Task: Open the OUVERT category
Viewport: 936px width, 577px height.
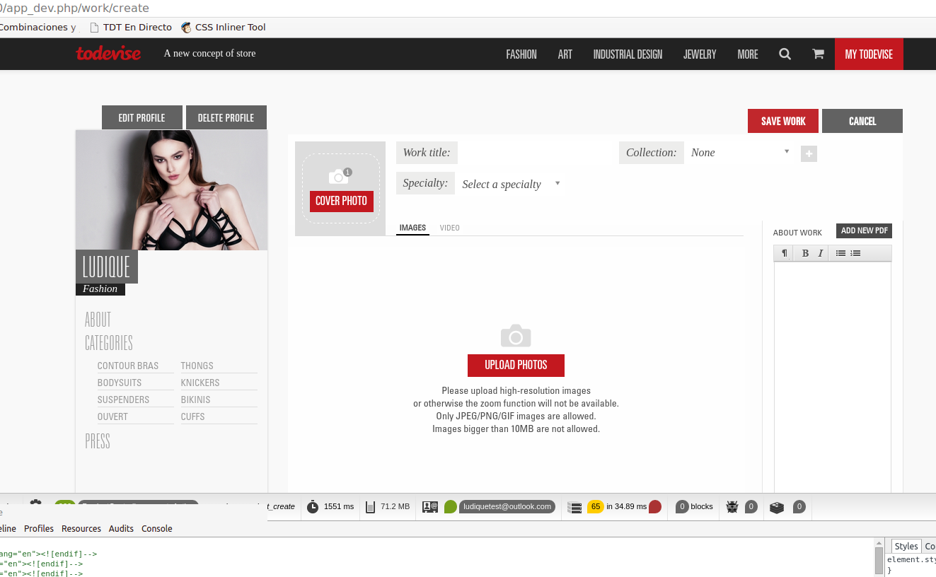Action: point(112,416)
